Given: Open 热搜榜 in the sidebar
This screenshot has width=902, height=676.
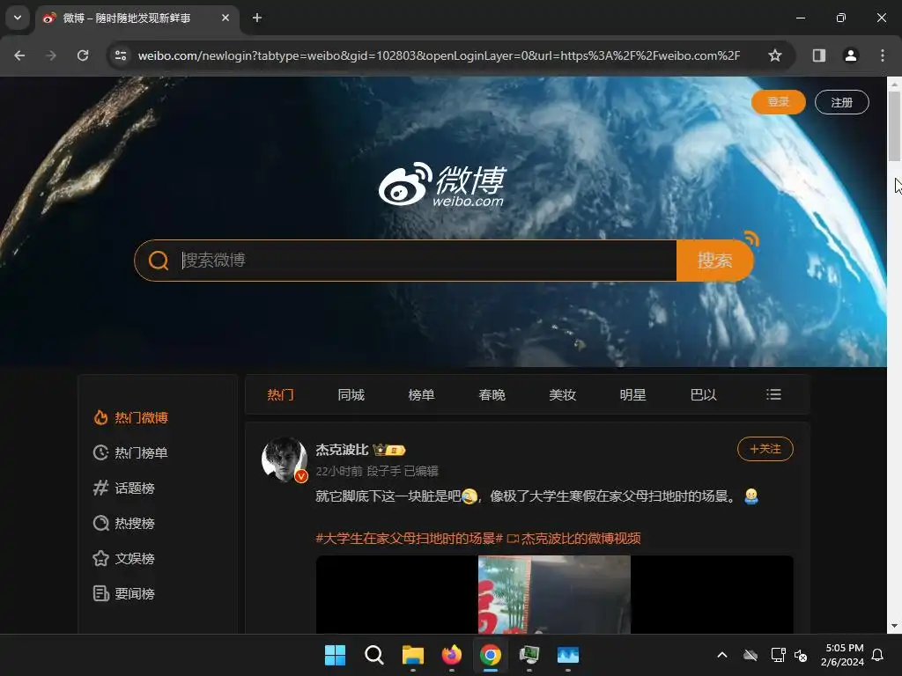Looking at the screenshot, I should tap(123, 523).
